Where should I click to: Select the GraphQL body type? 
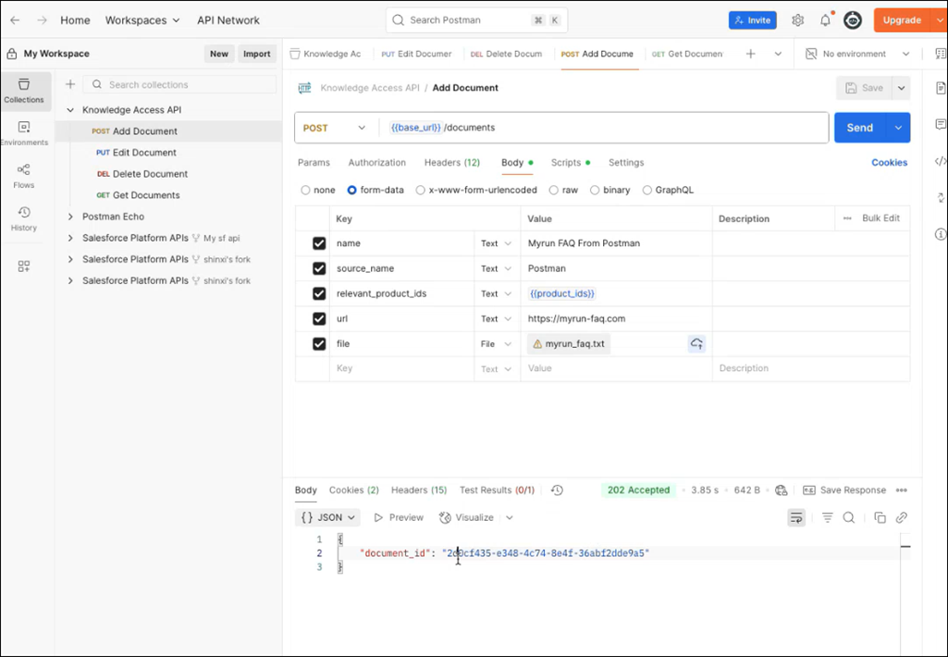click(x=646, y=190)
